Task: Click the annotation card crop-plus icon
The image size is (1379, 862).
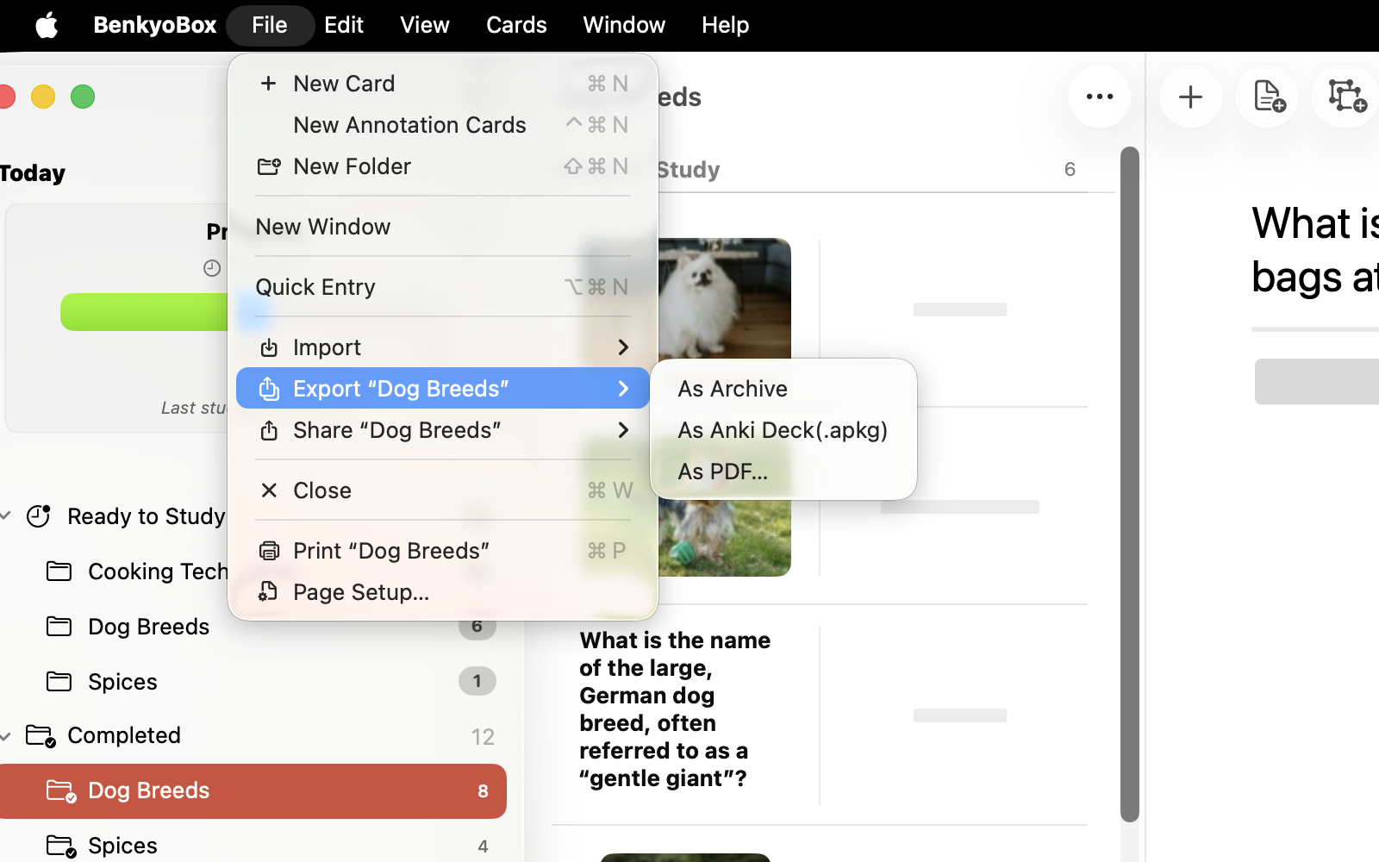Action: click(x=1345, y=97)
